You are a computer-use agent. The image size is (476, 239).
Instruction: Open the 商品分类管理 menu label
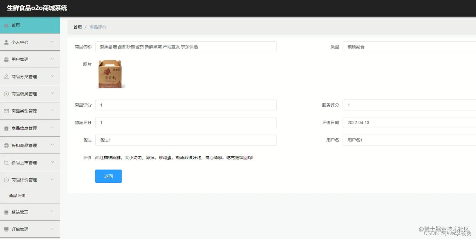(x=24, y=77)
